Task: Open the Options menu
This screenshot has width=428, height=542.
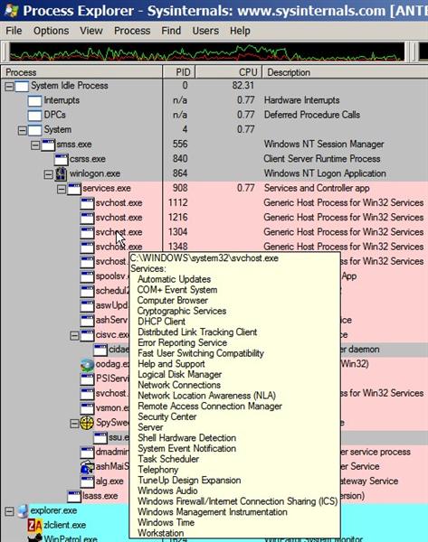Action: [x=52, y=31]
